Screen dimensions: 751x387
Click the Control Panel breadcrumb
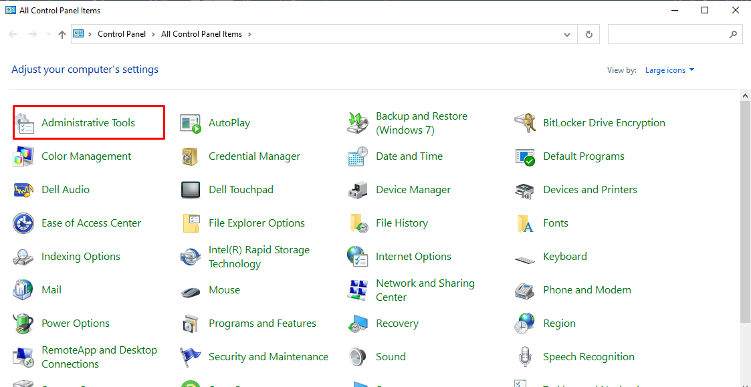121,34
